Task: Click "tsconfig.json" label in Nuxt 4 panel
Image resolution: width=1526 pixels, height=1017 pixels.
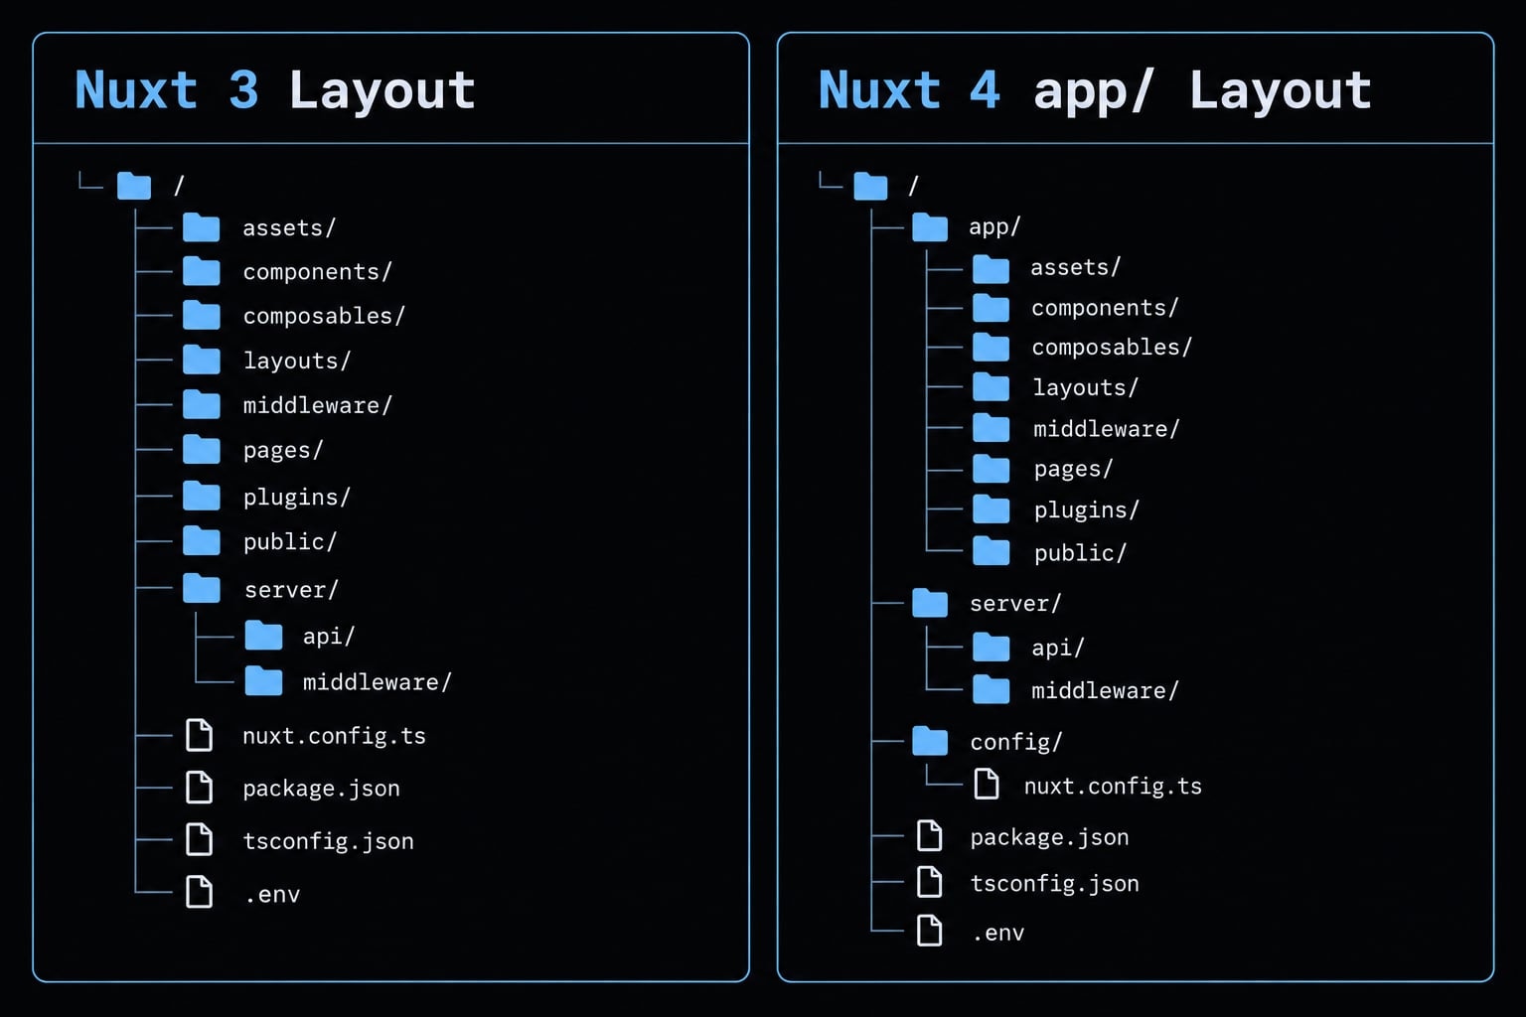Action: point(1054,884)
